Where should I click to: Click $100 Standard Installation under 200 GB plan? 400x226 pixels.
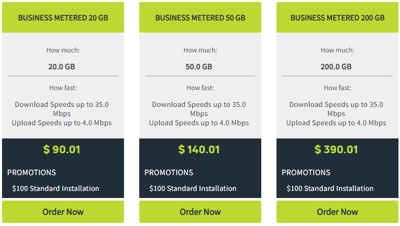point(330,188)
